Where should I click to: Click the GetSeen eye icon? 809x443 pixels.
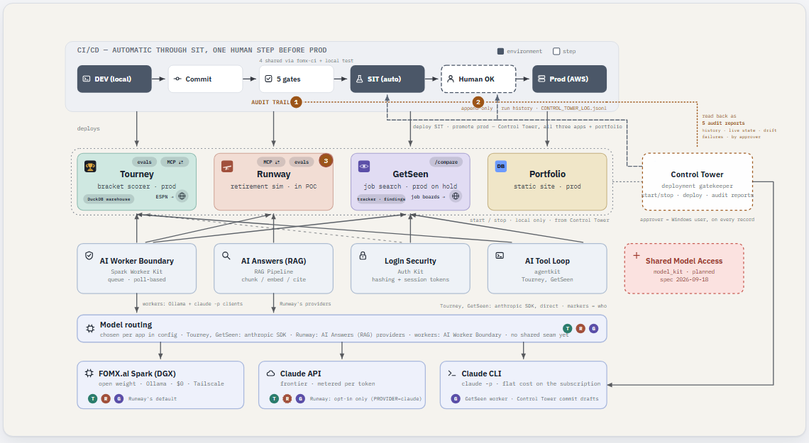click(364, 167)
